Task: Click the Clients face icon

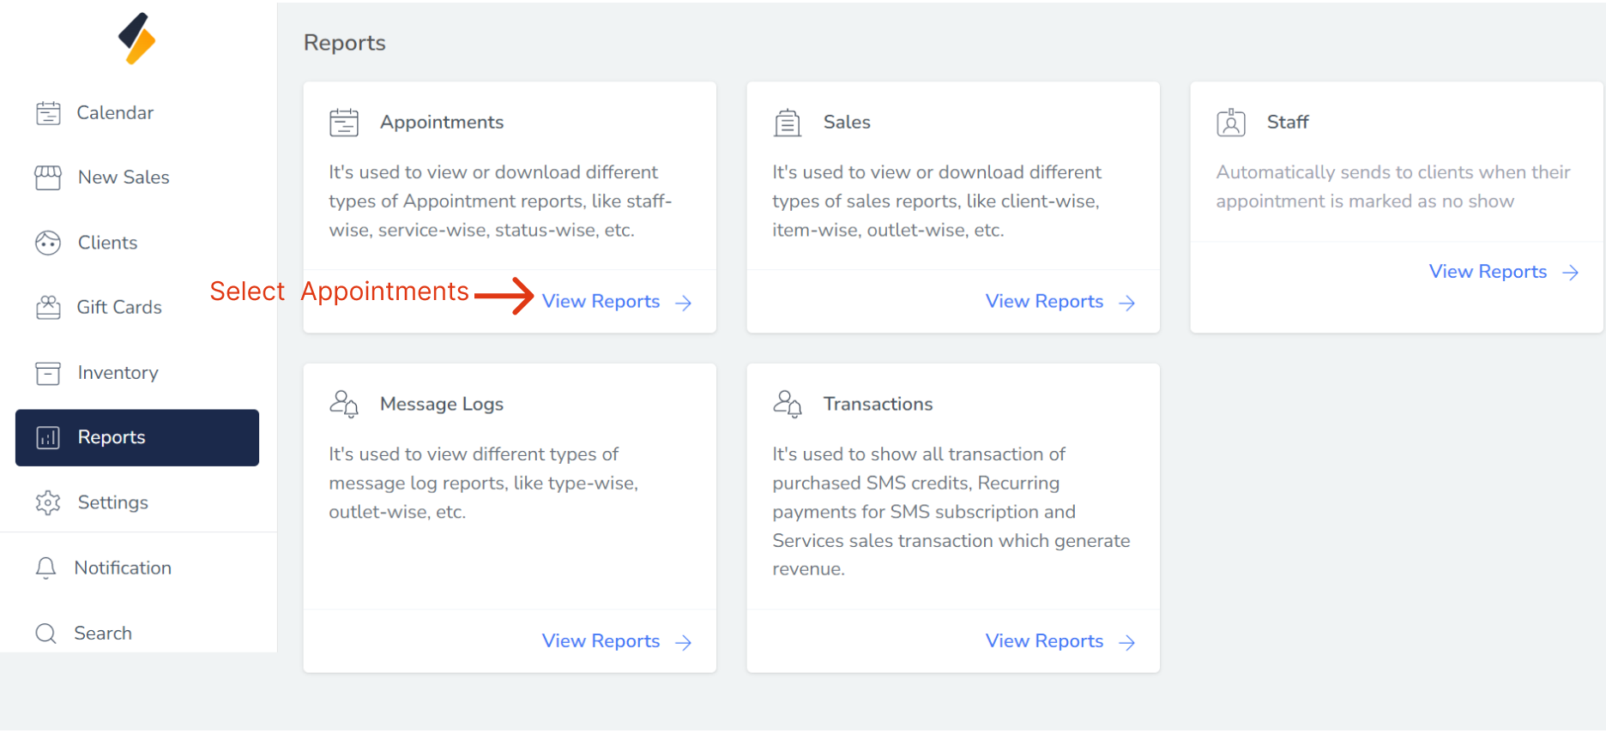Action: [48, 243]
